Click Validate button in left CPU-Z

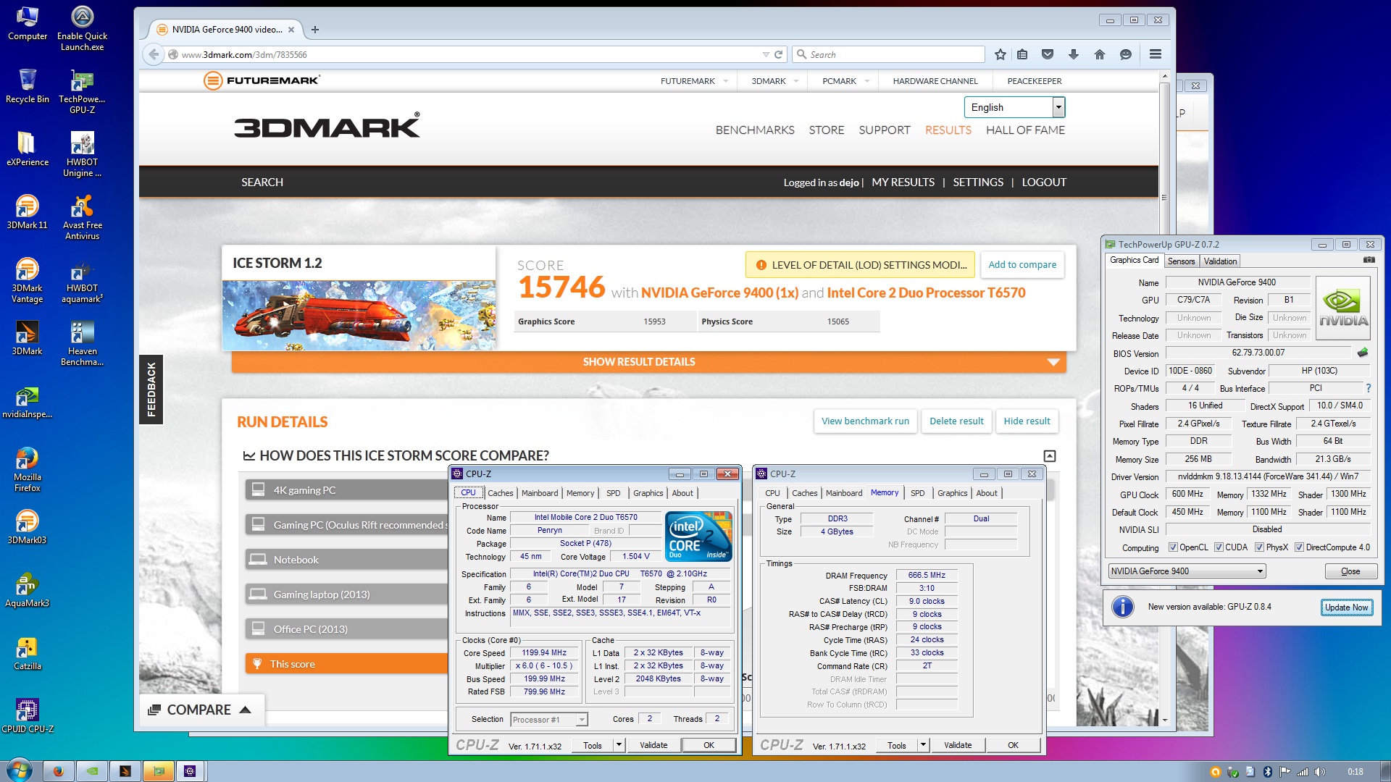(653, 745)
